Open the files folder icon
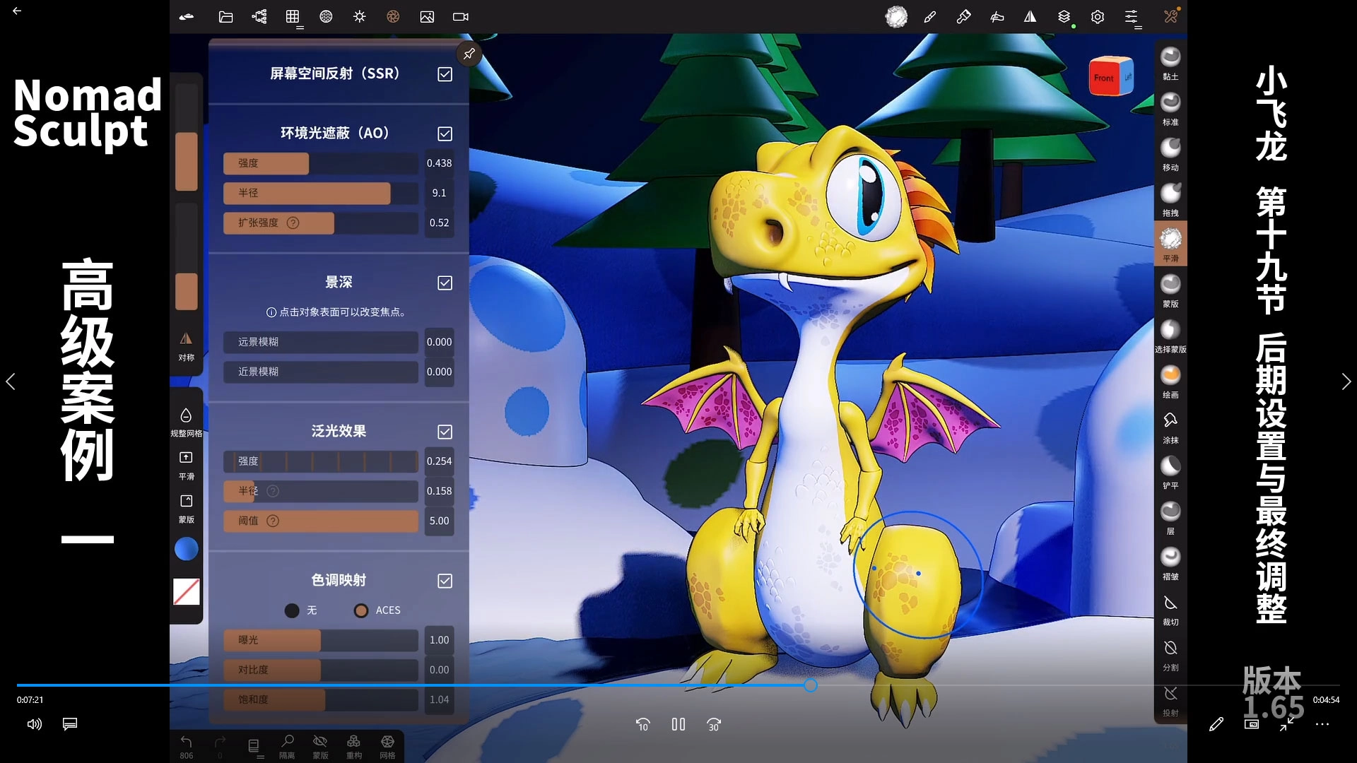Viewport: 1357px width, 763px height. [x=225, y=17]
